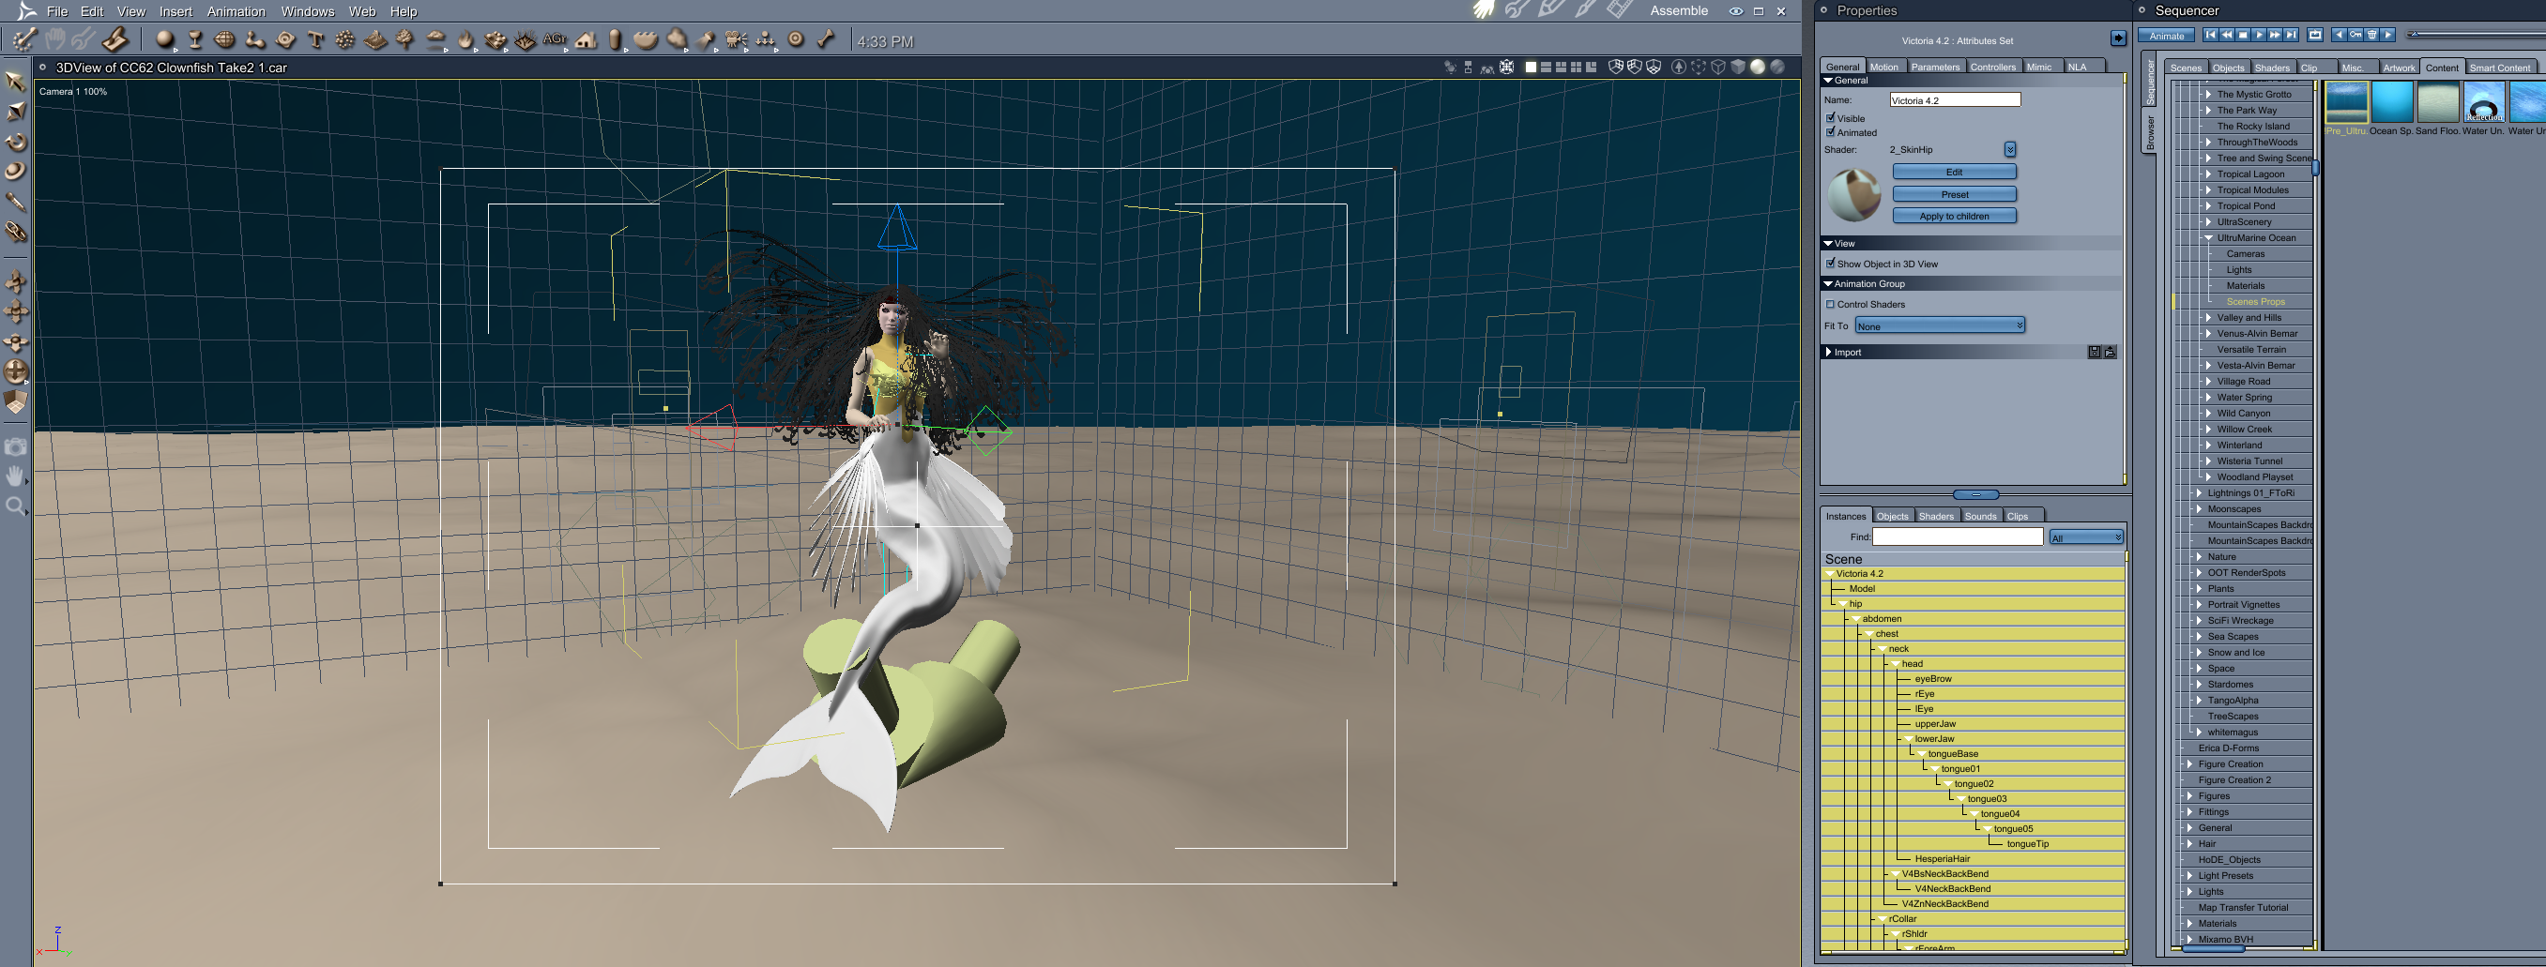Click the Animate button in Sequencer
This screenshot has height=967, width=2546.
tap(2167, 36)
